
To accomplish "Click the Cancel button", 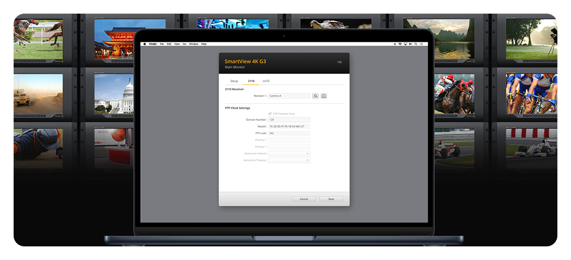I will (303, 199).
